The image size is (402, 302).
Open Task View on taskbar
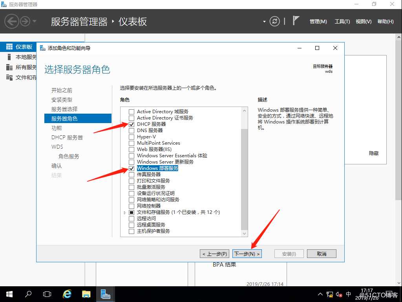click(47, 294)
